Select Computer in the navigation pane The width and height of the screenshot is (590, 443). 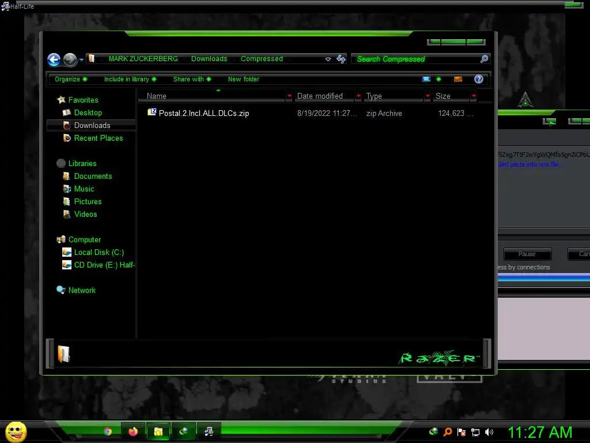85,240
